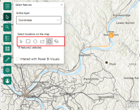The width and height of the screenshot is (140, 110).
Task: Click the dark point marker near Plum
Action: pos(107,62)
